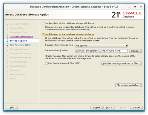Click Storage Option step bullet icon
This screenshot has width=148, height=115.
click(7, 41)
